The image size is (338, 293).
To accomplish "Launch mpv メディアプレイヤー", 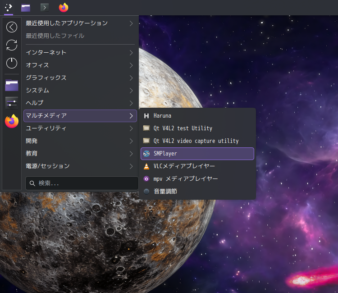I will coord(197,179).
